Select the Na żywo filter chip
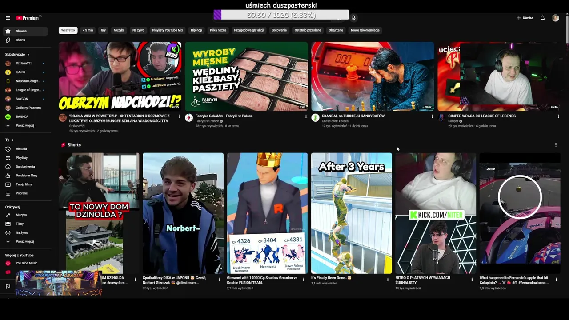The height and width of the screenshot is (320, 569). 138,30
